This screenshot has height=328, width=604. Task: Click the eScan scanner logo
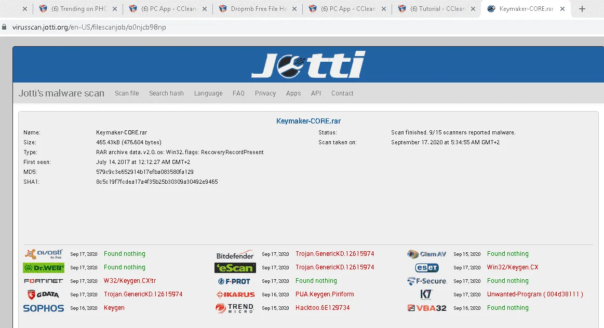pyautogui.click(x=235, y=268)
